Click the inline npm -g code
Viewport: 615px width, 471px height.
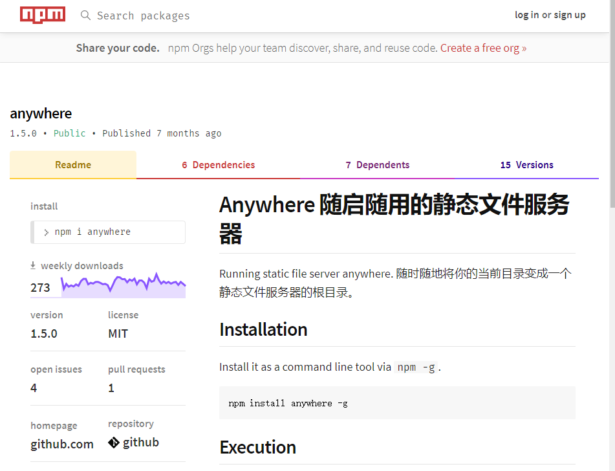(416, 367)
